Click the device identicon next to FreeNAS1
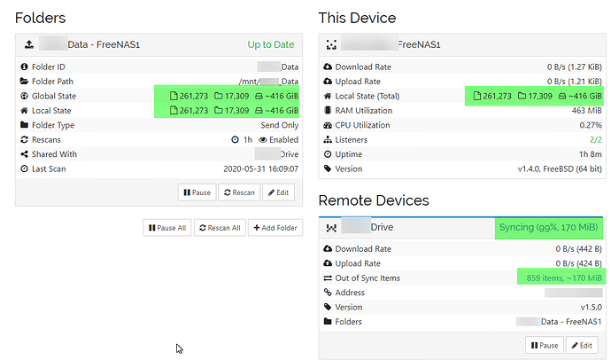Image resolution: width=611 pixels, height=360 pixels. (x=331, y=44)
